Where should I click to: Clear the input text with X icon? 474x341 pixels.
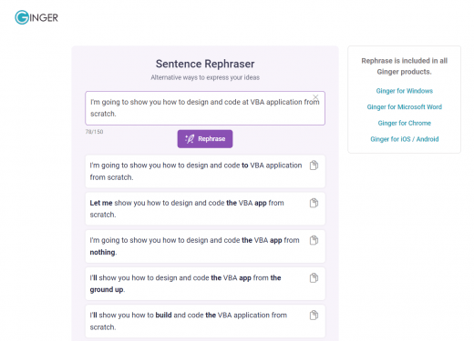tap(315, 97)
